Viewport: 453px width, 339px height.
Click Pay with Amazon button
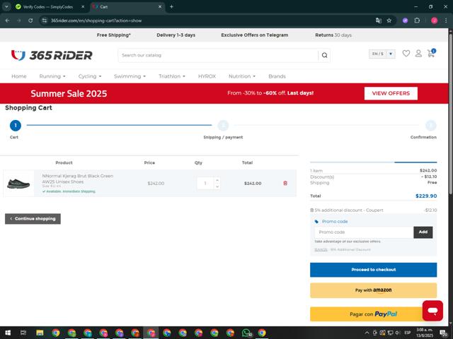click(x=373, y=290)
